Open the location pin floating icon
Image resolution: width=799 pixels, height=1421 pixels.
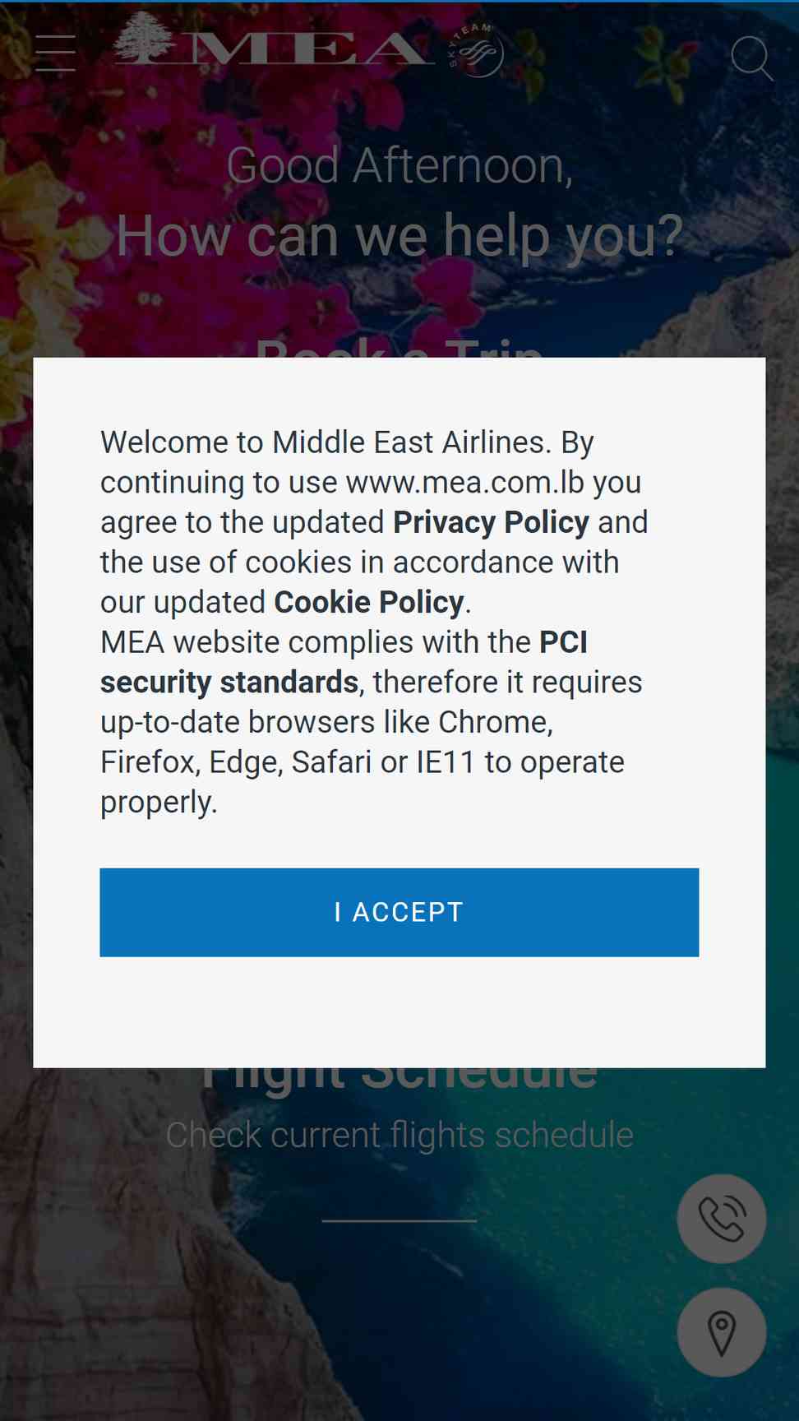coord(722,1332)
